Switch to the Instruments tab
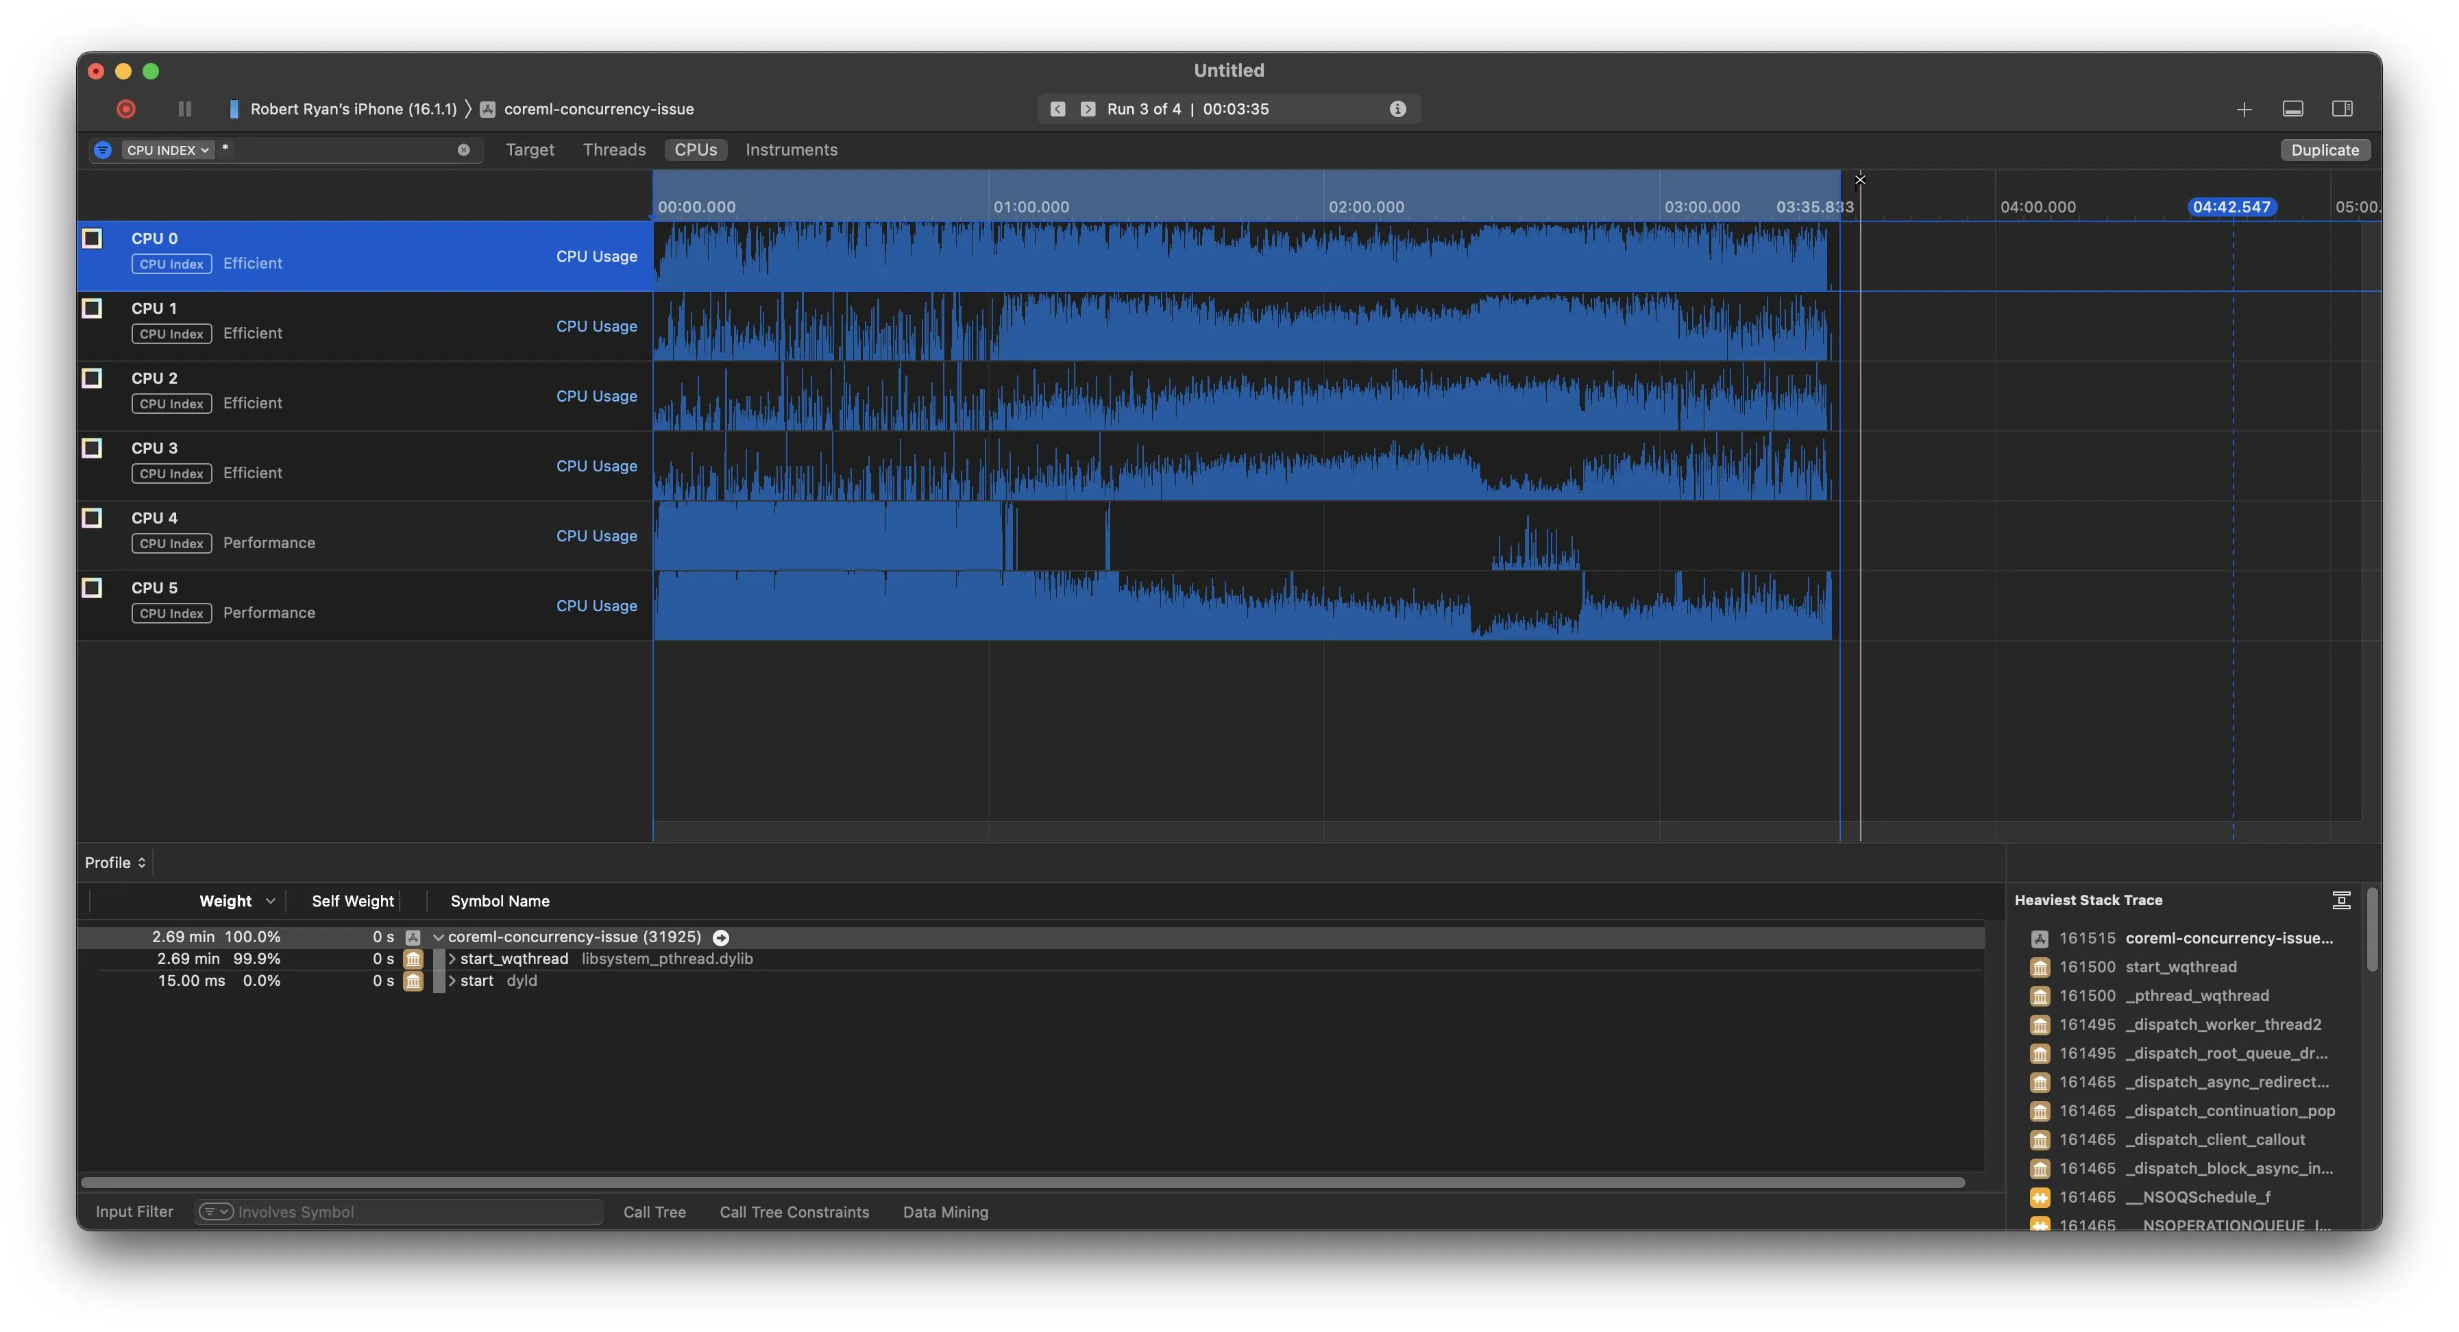 [792, 150]
